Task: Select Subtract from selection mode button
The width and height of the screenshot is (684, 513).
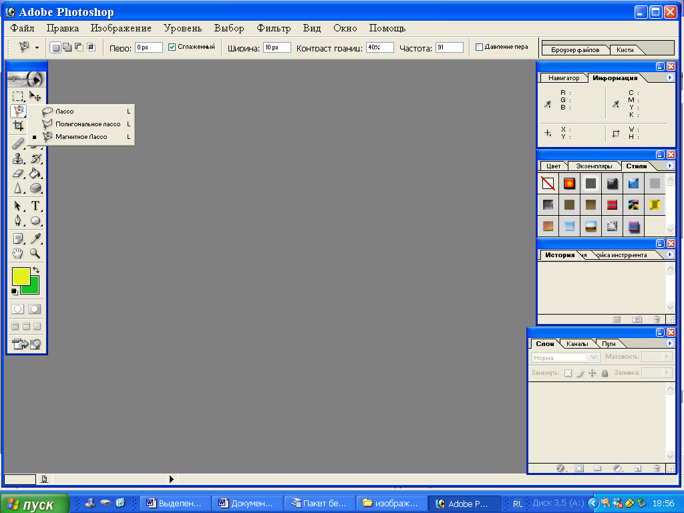Action: (x=79, y=47)
